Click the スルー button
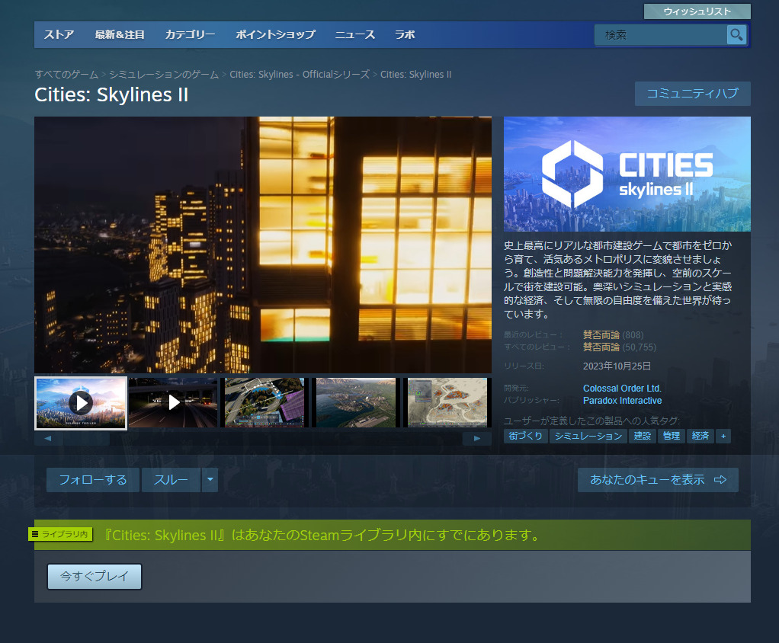 click(171, 480)
